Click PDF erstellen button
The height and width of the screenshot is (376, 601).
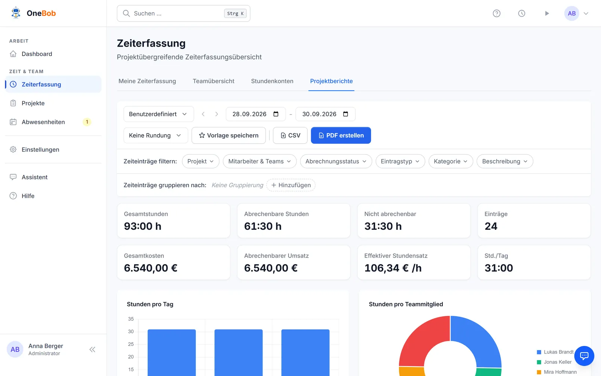coord(341,135)
